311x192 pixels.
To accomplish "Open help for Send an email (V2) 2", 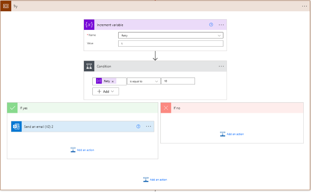I will coord(138,126).
